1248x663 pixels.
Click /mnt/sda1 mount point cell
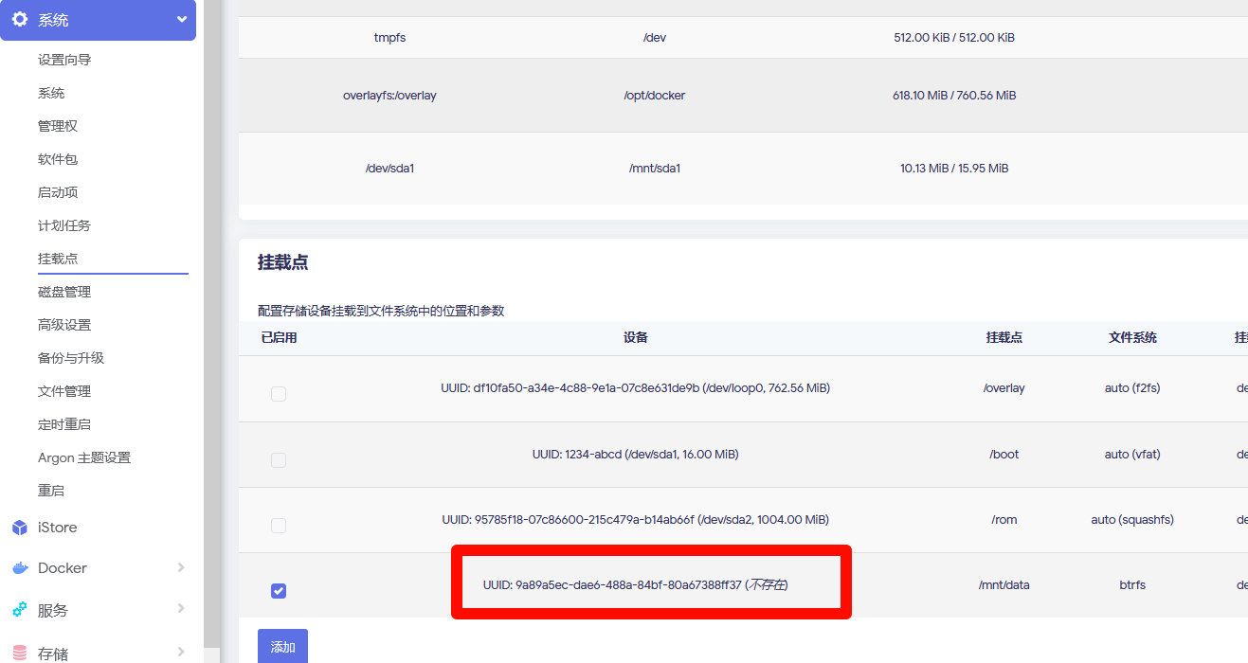pos(655,169)
